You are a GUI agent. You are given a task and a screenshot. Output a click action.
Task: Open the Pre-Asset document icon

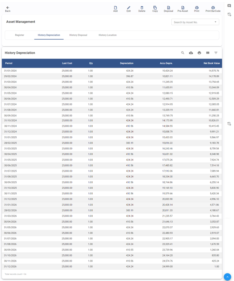point(183,9)
